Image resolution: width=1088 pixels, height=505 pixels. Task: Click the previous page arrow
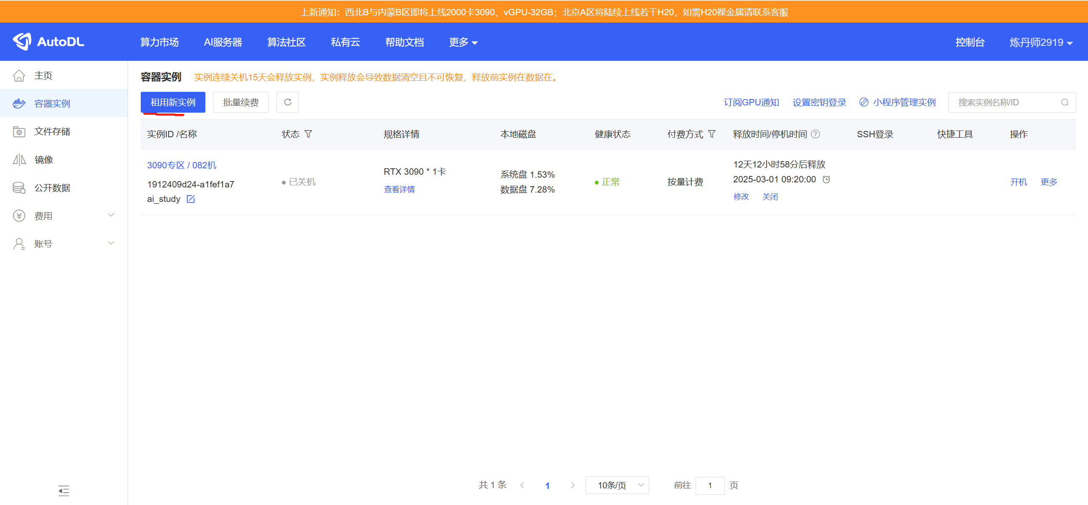pyautogui.click(x=522, y=485)
